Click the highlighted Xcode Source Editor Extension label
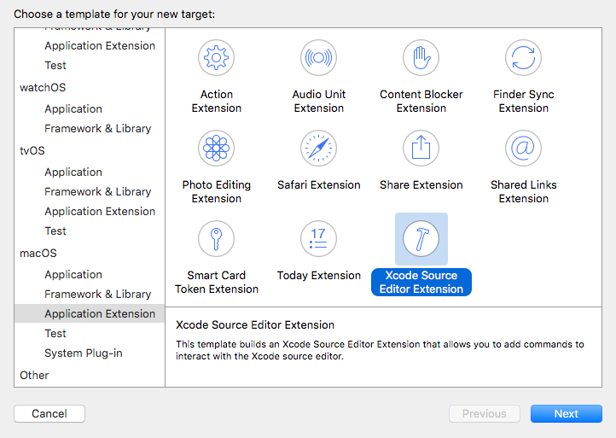This screenshot has height=438, width=616. pyautogui.click(x=421, y=282)
